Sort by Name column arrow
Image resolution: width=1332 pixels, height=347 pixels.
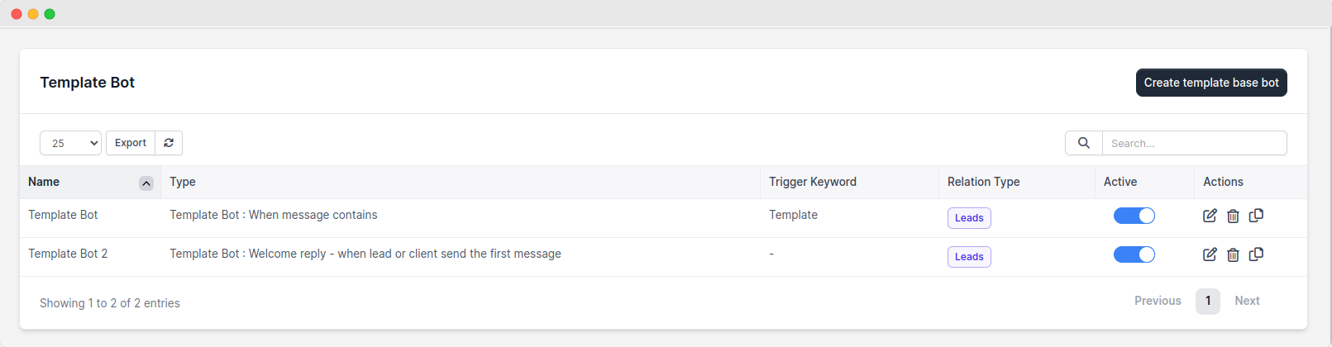tap(146, 183)
